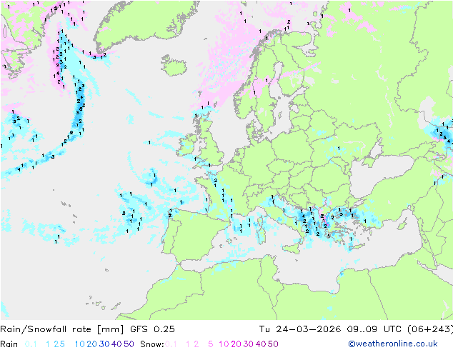This screenshot has height=350, width=453.
Task: Select the Snow 10 legend value
Action: coord(224,344)
